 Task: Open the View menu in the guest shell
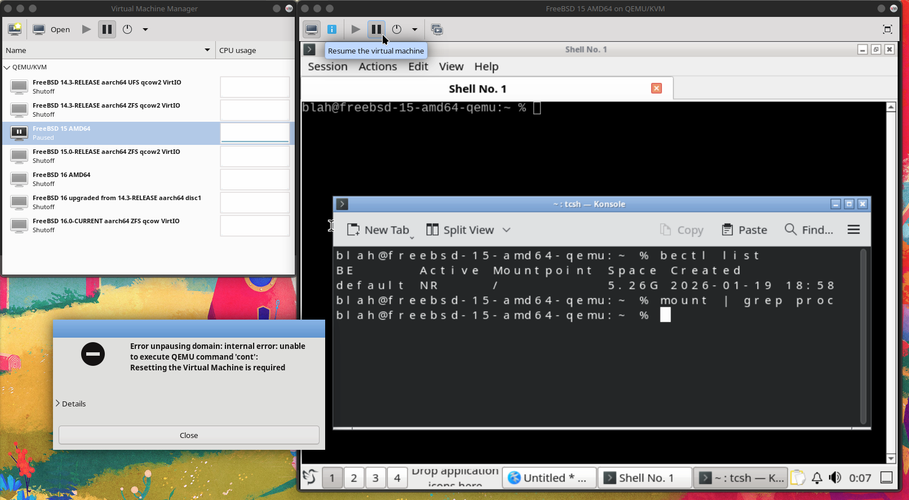pyautogui.click(x=451, y=67)
